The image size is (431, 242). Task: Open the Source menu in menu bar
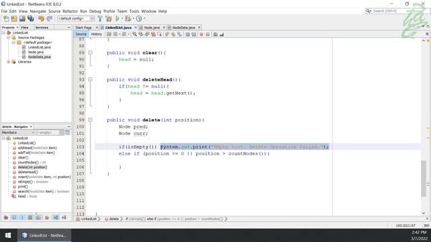[55, 11]
